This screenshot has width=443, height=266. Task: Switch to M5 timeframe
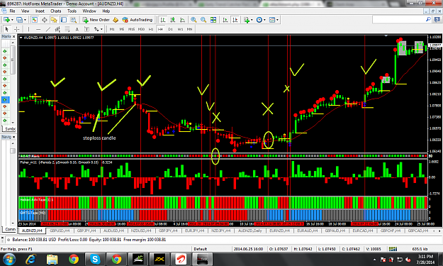tap(122, 29)
